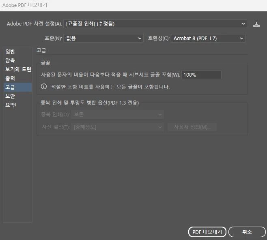
Task: Open the 호환성 Acrobat 8 dropdown
Action: (x=208, y=38)
